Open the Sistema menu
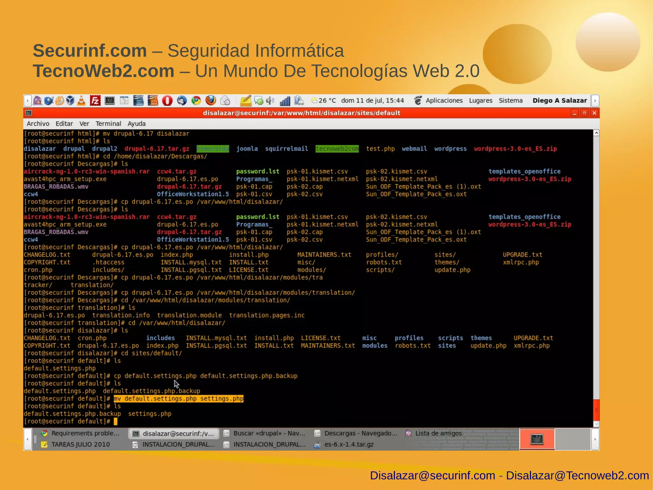Viewport: 653px width, 490px height. click(510, 101)
